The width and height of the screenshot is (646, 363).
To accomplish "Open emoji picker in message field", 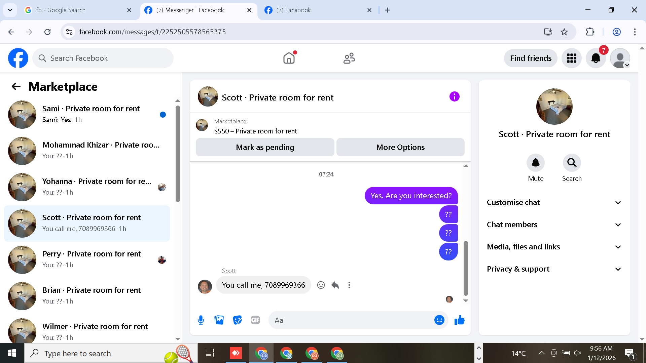I will [x=439, y=320].
